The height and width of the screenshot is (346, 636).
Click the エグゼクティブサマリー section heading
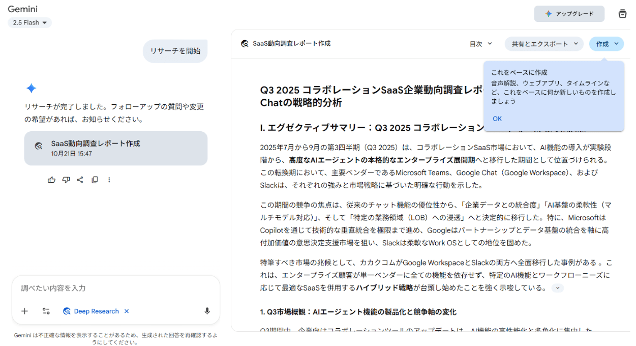tap(371, 128)
